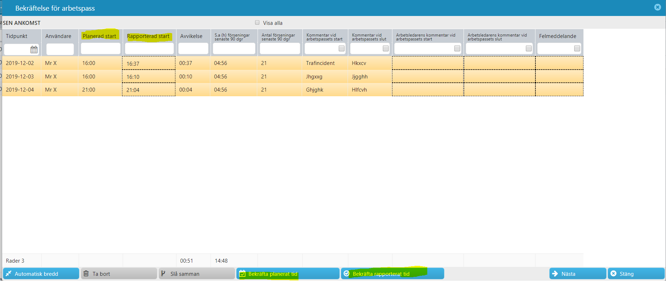
Task: Click the planned start 21:00 cell
Action: (100, 89)
